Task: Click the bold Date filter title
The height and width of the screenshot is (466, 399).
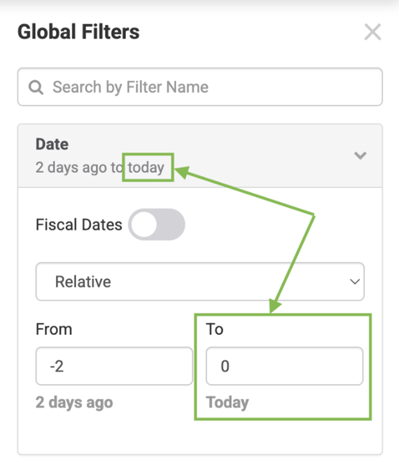Action: pos(52,145)
